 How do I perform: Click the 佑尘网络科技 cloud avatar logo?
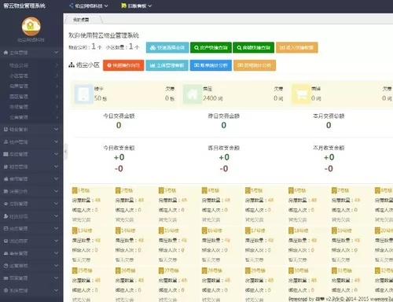(x=31, y=26)
